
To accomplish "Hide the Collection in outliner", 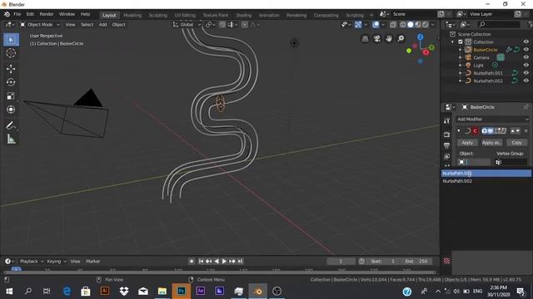I will point(526,42).
